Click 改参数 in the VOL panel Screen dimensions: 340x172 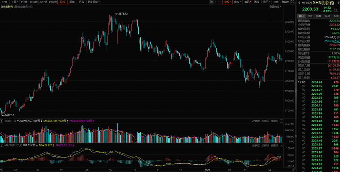click(x=256, y=121)
